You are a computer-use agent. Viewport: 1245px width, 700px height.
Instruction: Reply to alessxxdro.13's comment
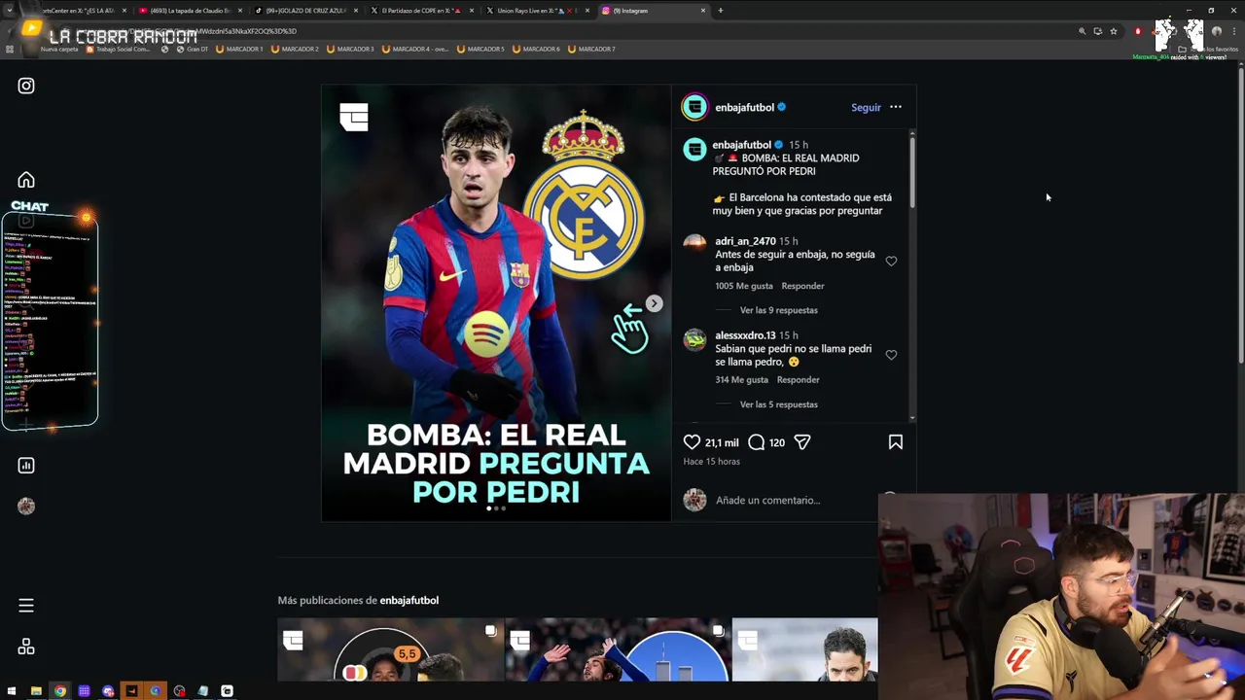pyautogui.click(x=799, y=380)
